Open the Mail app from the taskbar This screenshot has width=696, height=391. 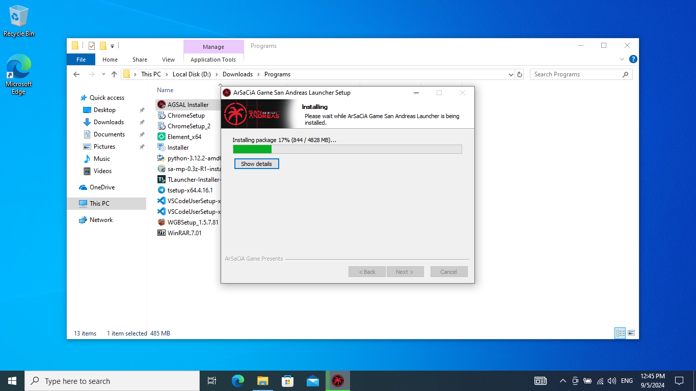pos(313,380)
